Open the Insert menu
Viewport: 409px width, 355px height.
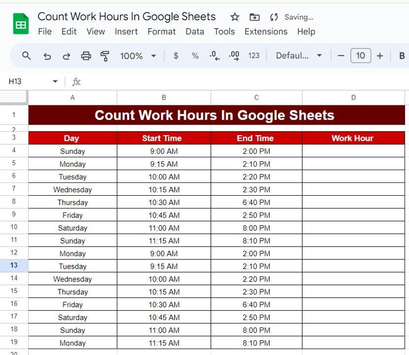pos(126,32)
